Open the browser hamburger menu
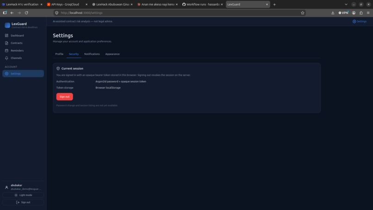 click(x=368, y=13)
